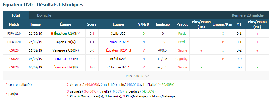This screenshot has width=272, height=101.
Task: Click the 0-3 score of Venezuela match
Action: click(x=92, y=50)
